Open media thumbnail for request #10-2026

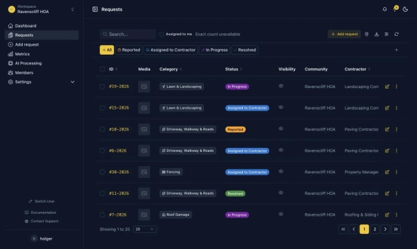point(144,129)
